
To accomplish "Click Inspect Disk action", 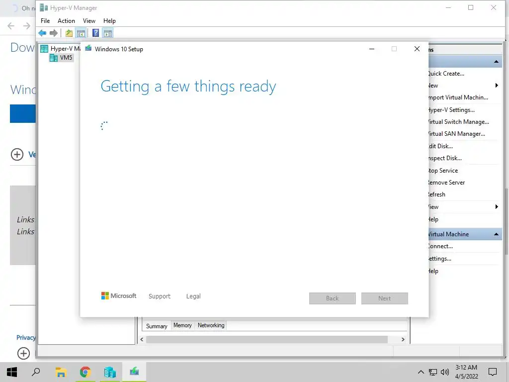I will [445, 158].
